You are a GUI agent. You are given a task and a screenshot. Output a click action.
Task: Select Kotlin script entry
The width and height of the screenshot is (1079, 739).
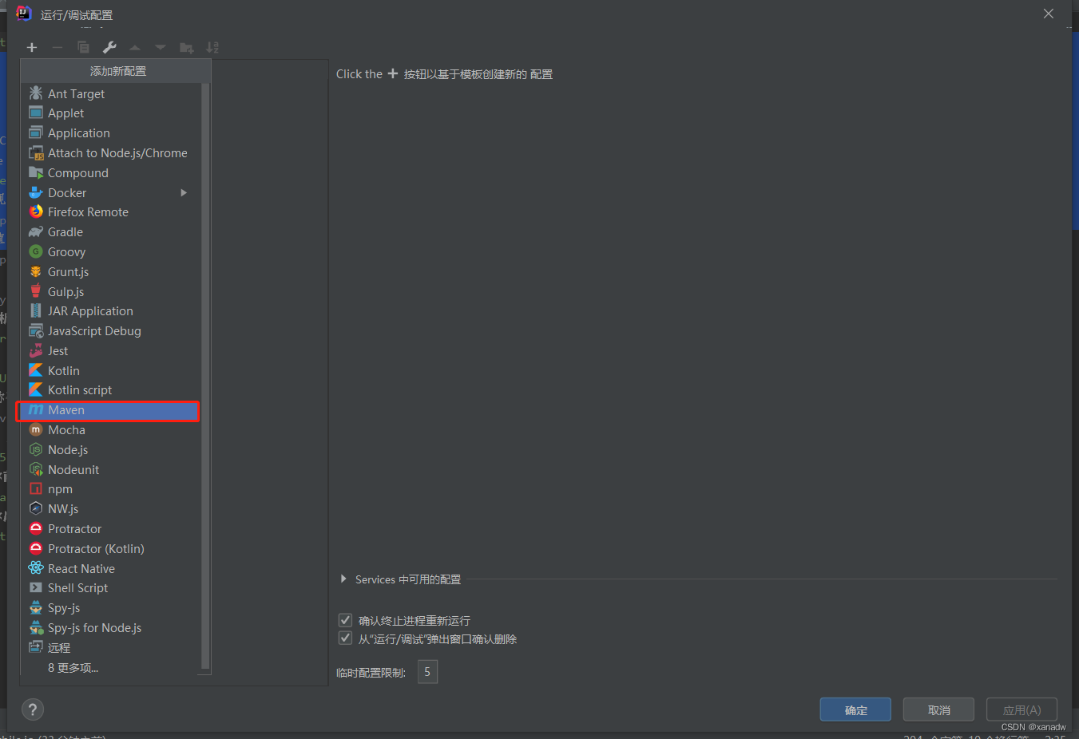point(112,389)
